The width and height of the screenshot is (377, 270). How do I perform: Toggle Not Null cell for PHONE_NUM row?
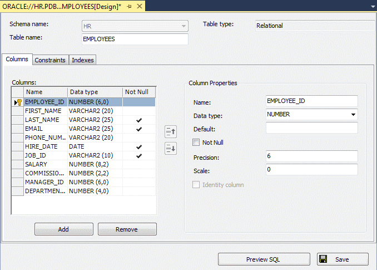tap(139, 138)
